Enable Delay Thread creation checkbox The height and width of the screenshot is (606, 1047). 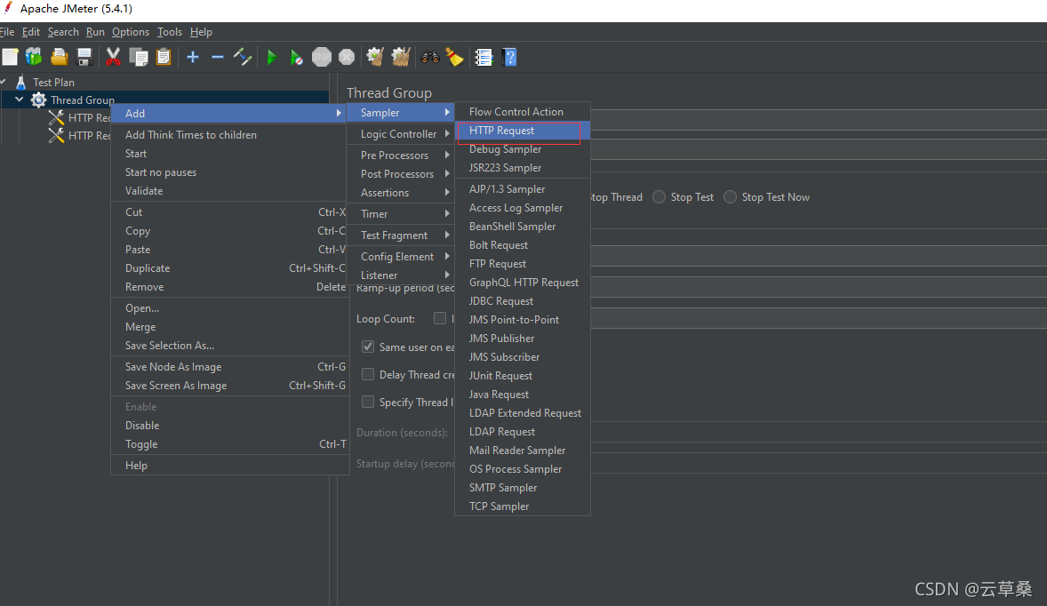point(368,374)
